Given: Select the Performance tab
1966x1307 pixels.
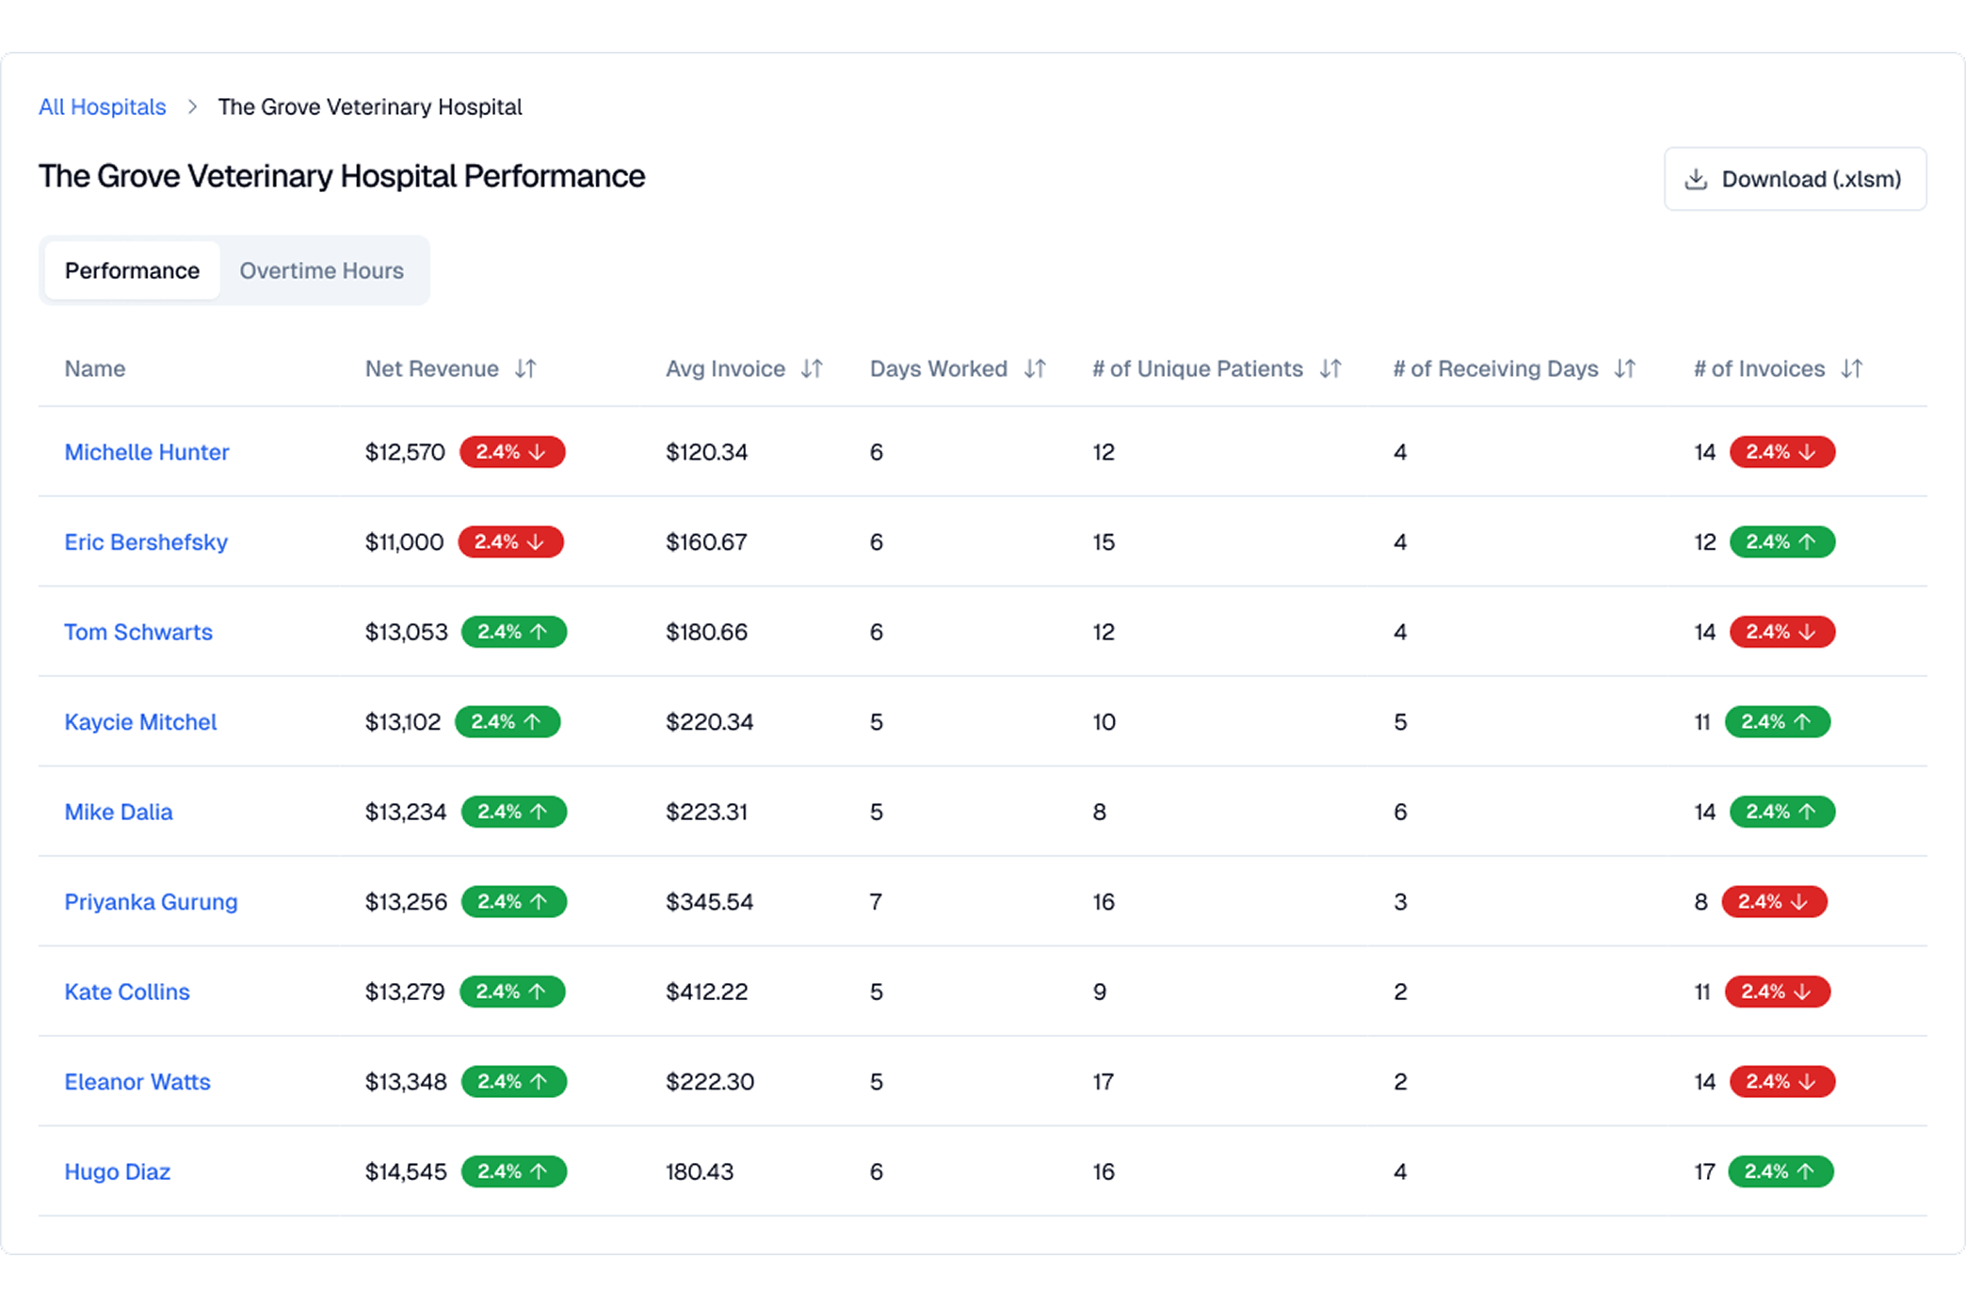Looking at the screenshot, I should coord(132,270).
